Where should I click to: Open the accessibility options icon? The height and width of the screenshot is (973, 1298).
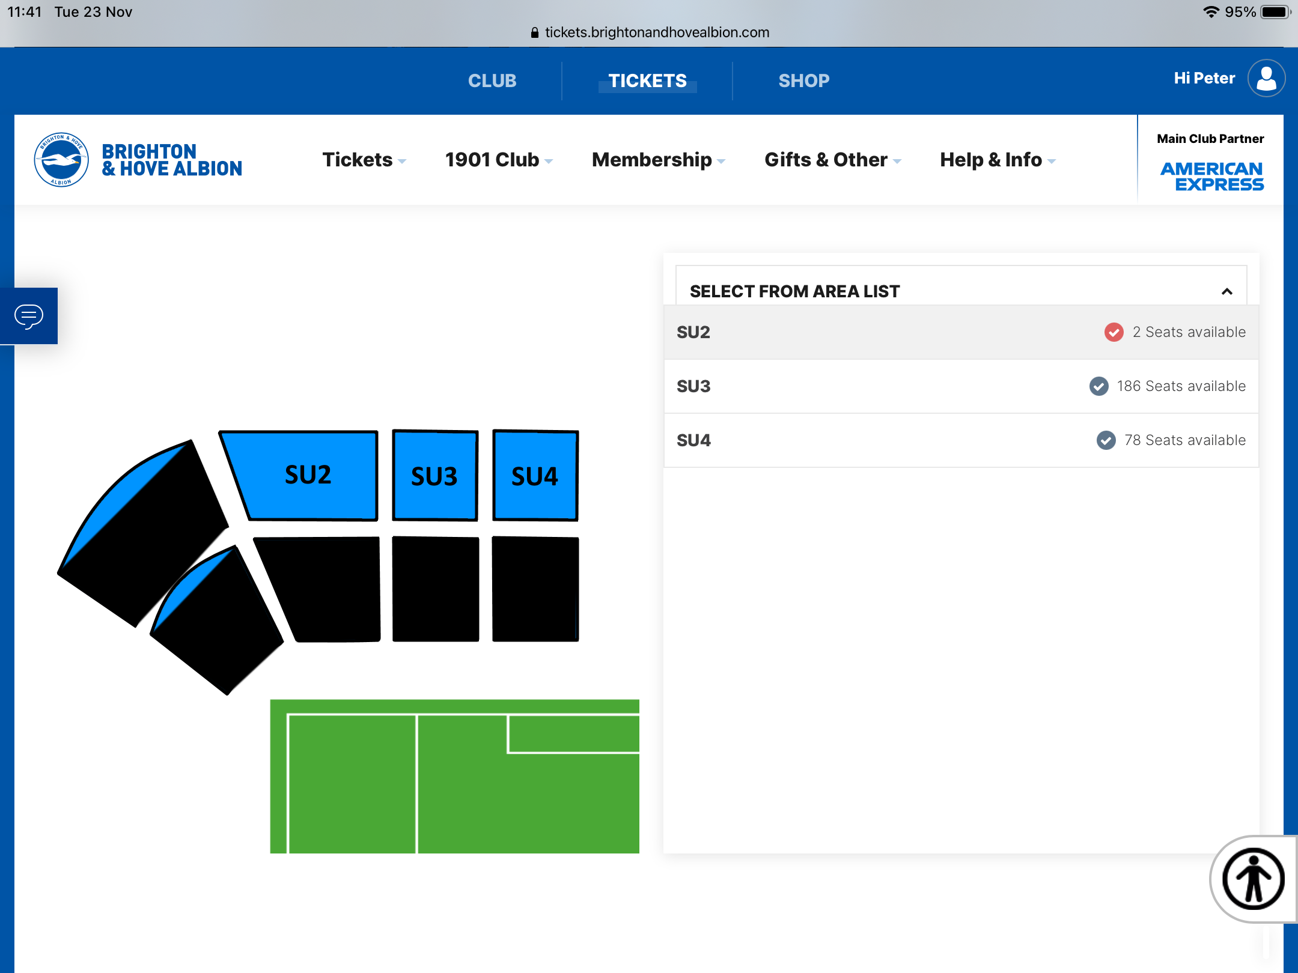click(1254, 879)
